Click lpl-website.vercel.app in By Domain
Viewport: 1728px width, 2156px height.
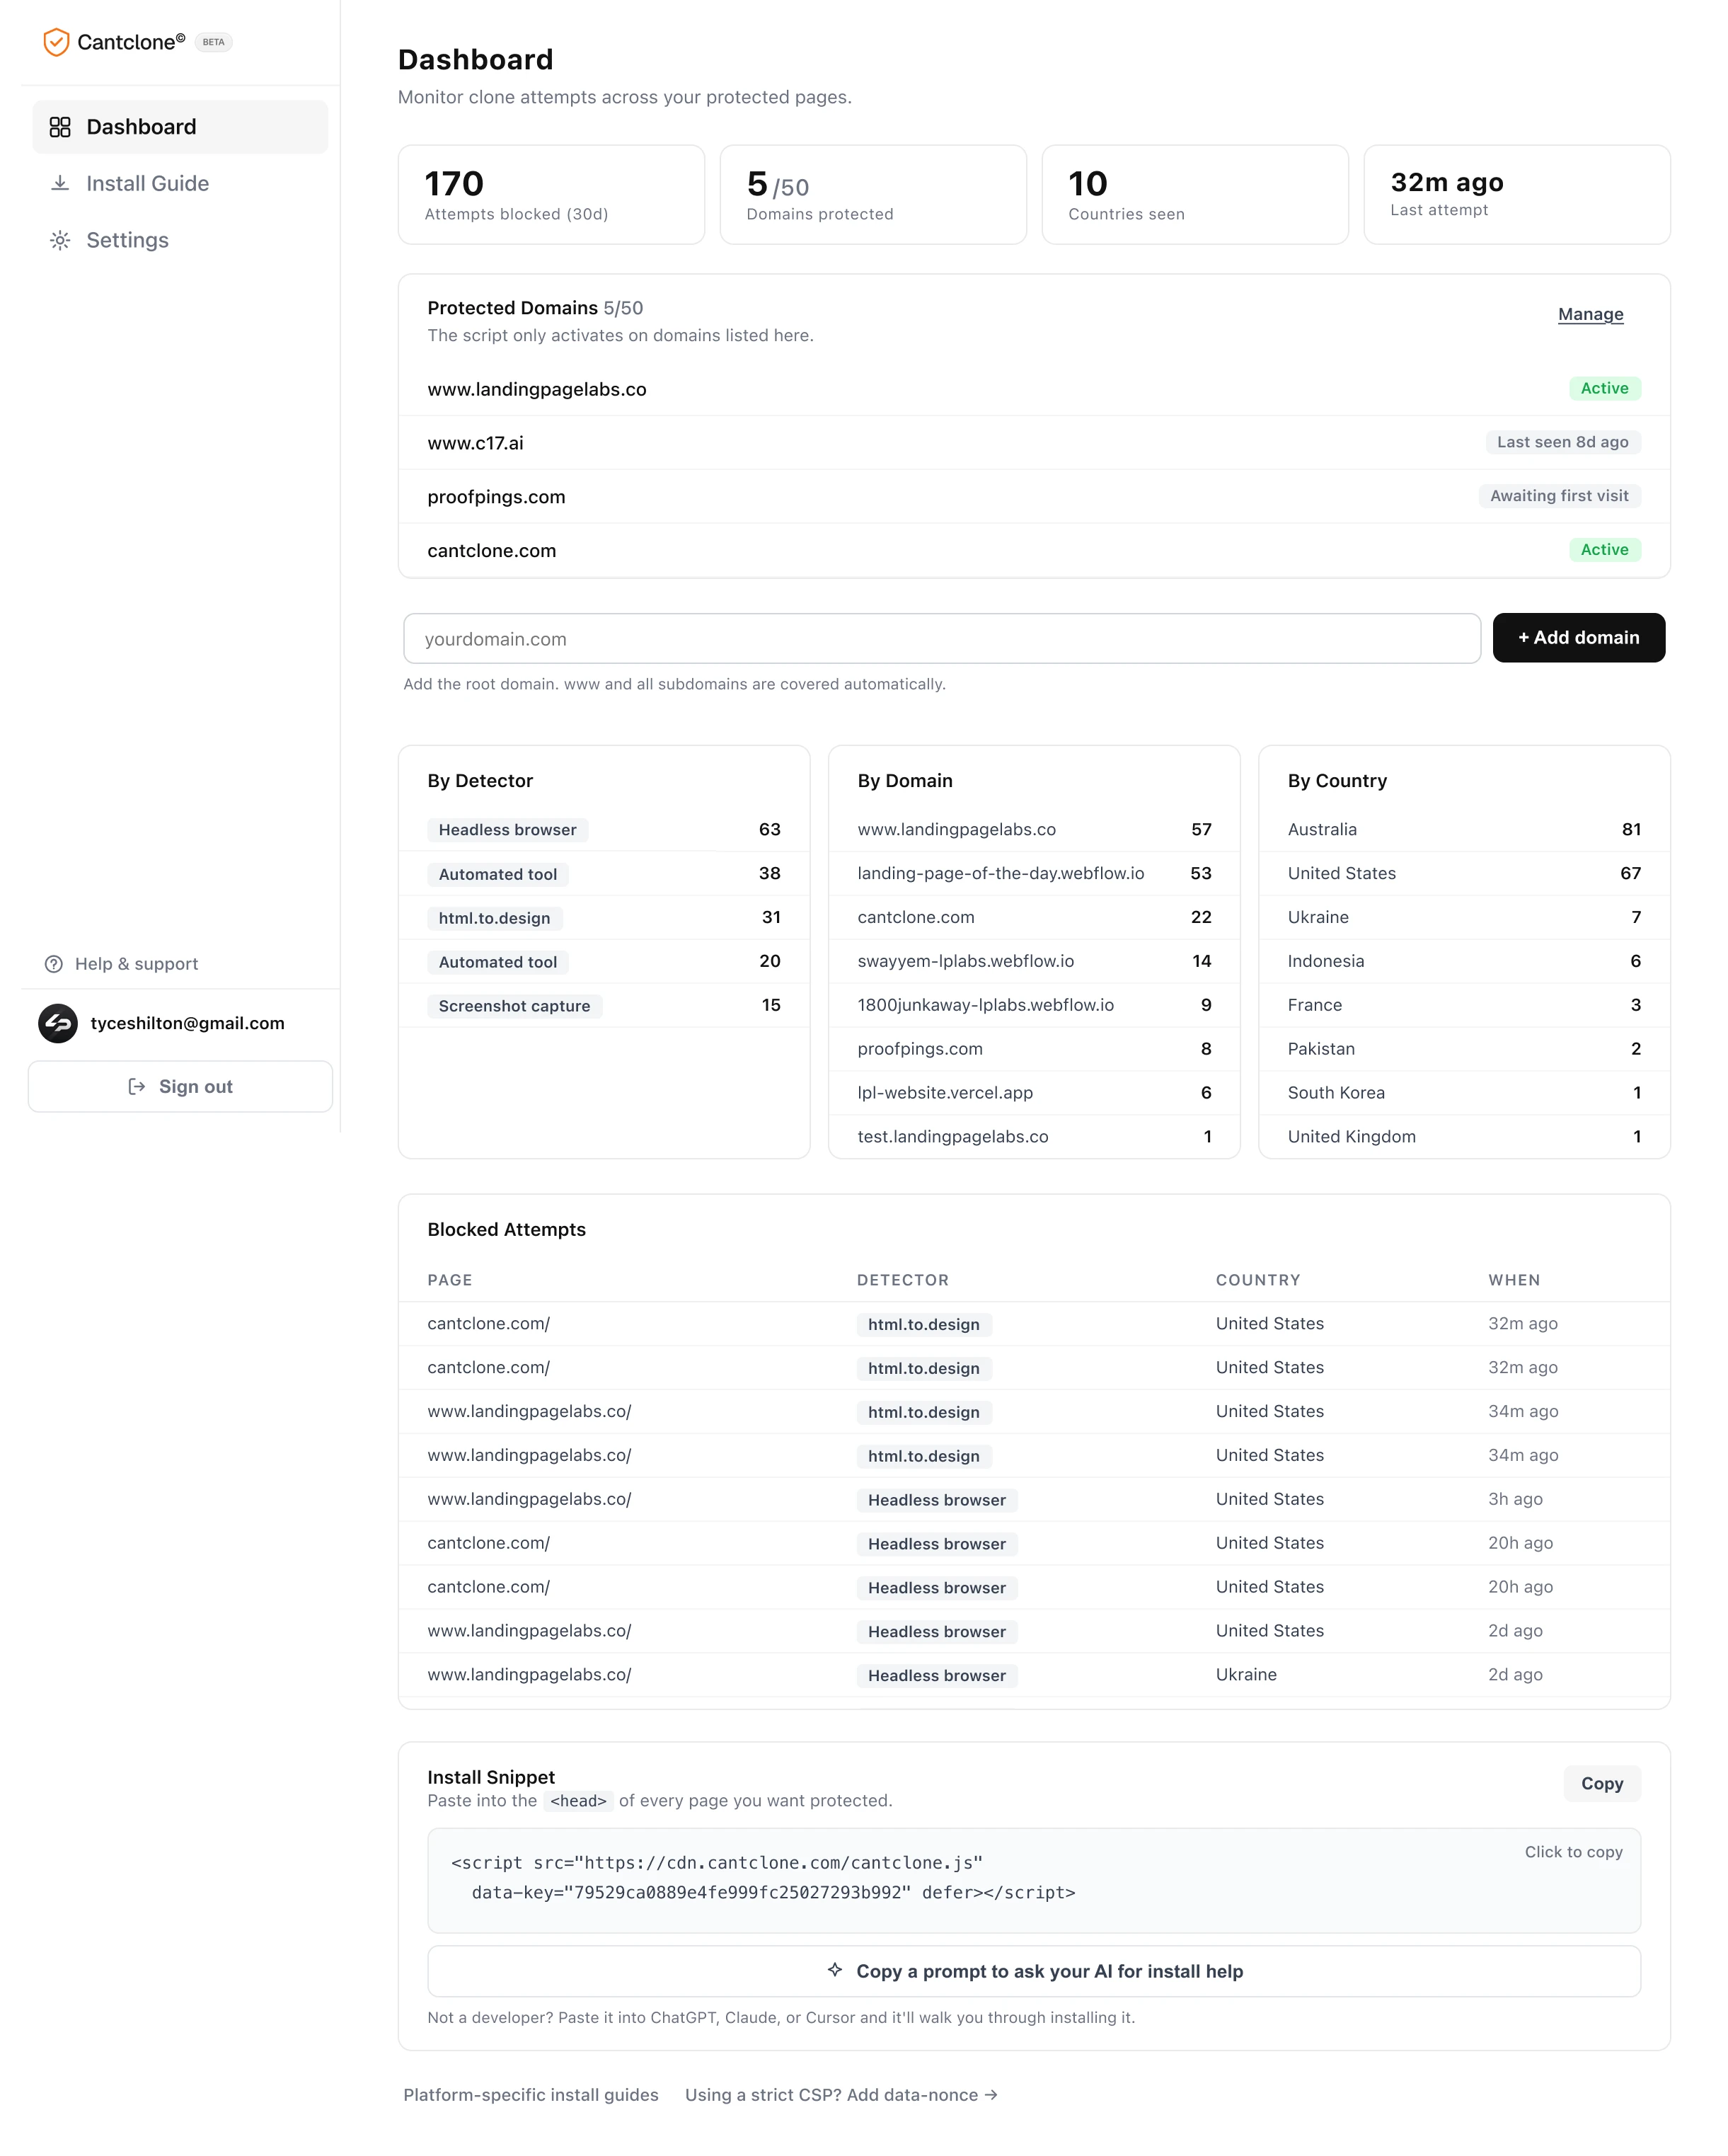[x=945, y=1093]
